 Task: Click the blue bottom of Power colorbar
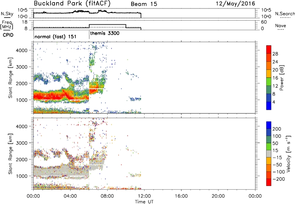point(269,106)
